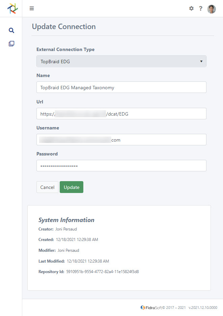
Task: Click into the Url field
Action: (x=121, y=114)
